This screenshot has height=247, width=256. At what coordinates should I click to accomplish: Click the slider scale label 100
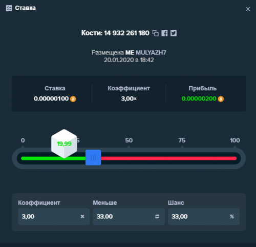(x=235, y=140)
